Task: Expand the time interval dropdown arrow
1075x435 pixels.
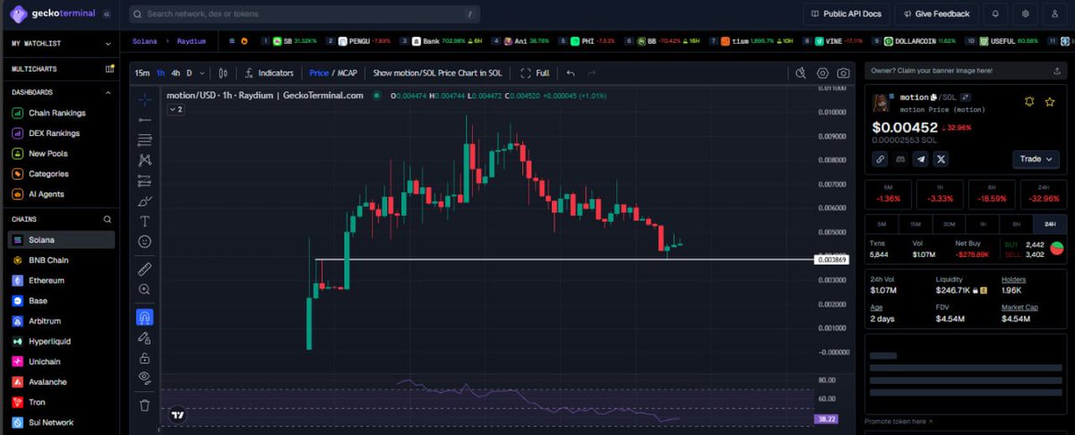Action: click(202, 72)
